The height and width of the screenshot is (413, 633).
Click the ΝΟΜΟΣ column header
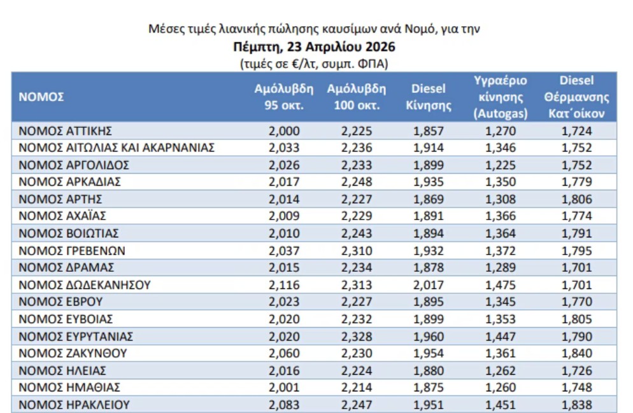(x=42, y=97)
